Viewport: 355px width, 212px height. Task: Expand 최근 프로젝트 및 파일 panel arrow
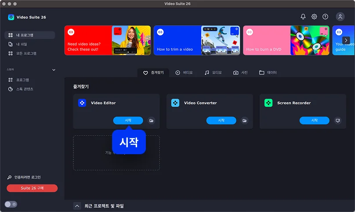pos(77,206)
